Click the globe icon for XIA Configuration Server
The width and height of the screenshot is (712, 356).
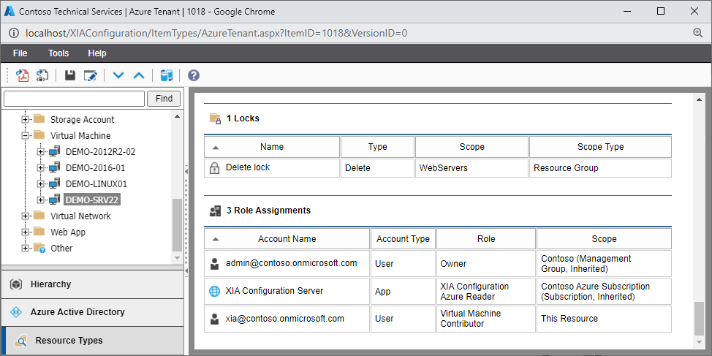[x=214, y=291]
